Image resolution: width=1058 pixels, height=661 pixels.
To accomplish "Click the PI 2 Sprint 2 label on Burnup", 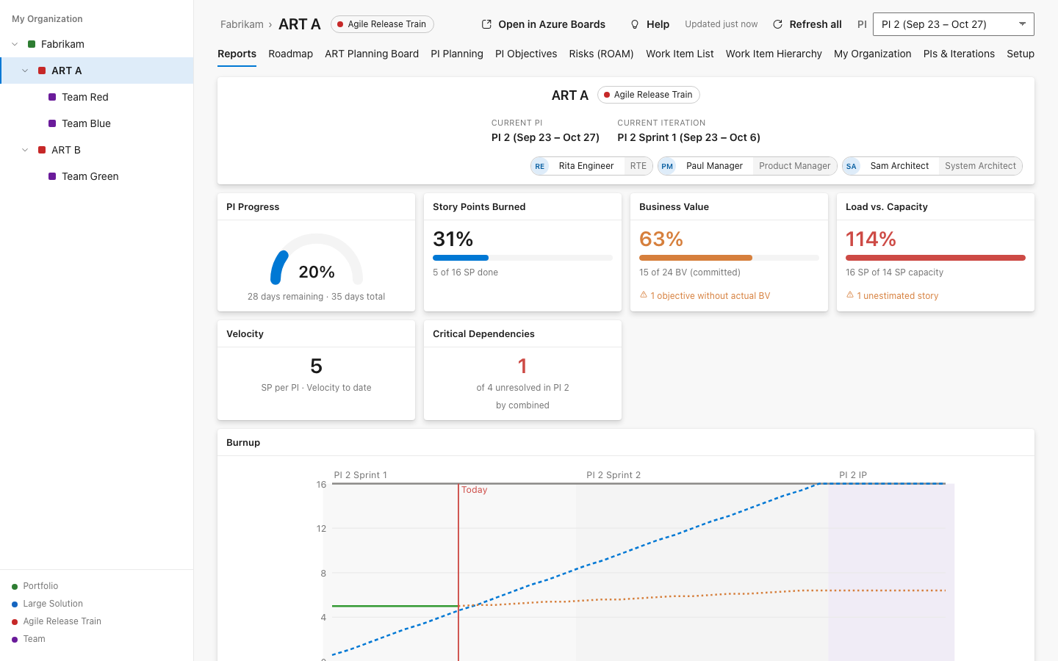I will [x=613, y=475].
